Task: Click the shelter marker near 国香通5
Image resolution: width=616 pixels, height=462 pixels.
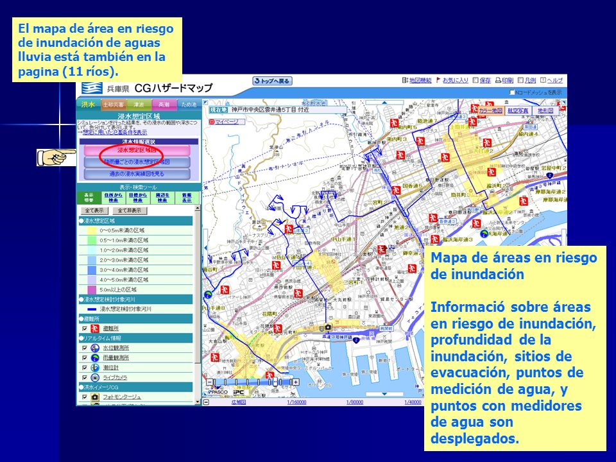Action: click(396, 190)
